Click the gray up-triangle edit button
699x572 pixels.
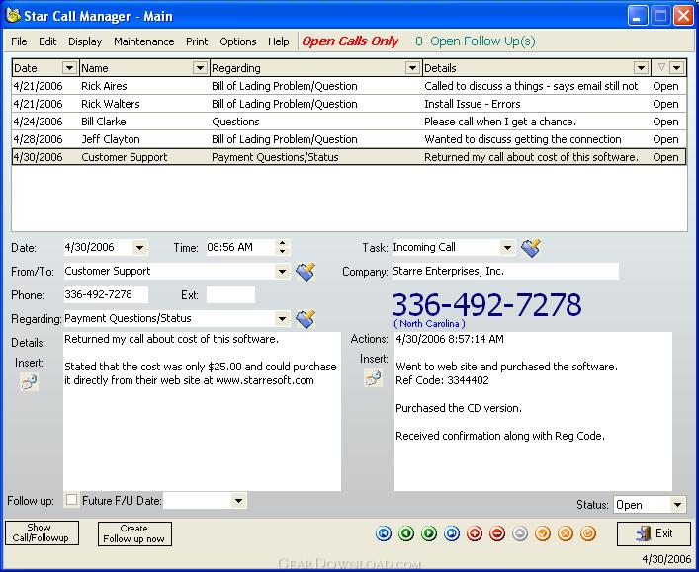(520, 533)
